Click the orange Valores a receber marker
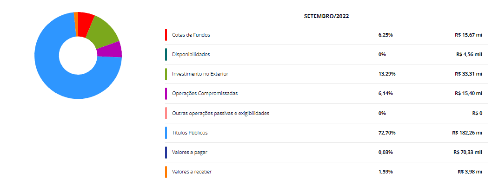 pyautogui.click(x=166, y=172)
